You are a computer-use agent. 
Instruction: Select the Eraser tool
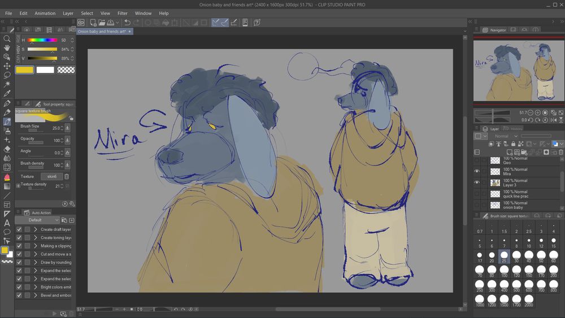[6, 149]
